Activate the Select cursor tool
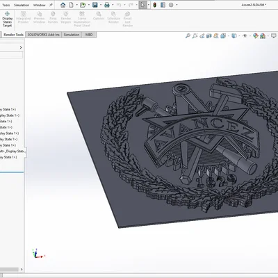The width and height of the screenshot is (278, 278). (142, 5)
